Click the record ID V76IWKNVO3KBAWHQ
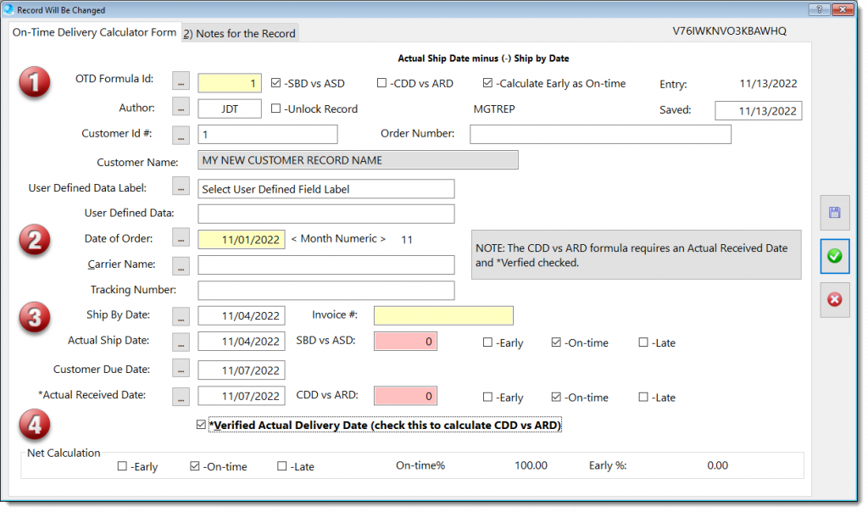Screen dimensions: 868x512 click(730, 31)
